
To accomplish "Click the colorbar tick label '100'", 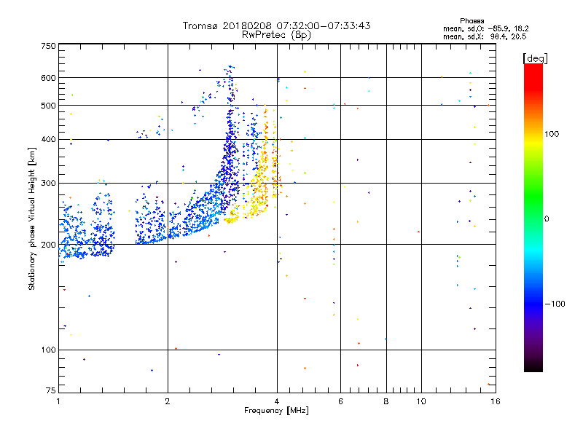I will coord(552,134).
